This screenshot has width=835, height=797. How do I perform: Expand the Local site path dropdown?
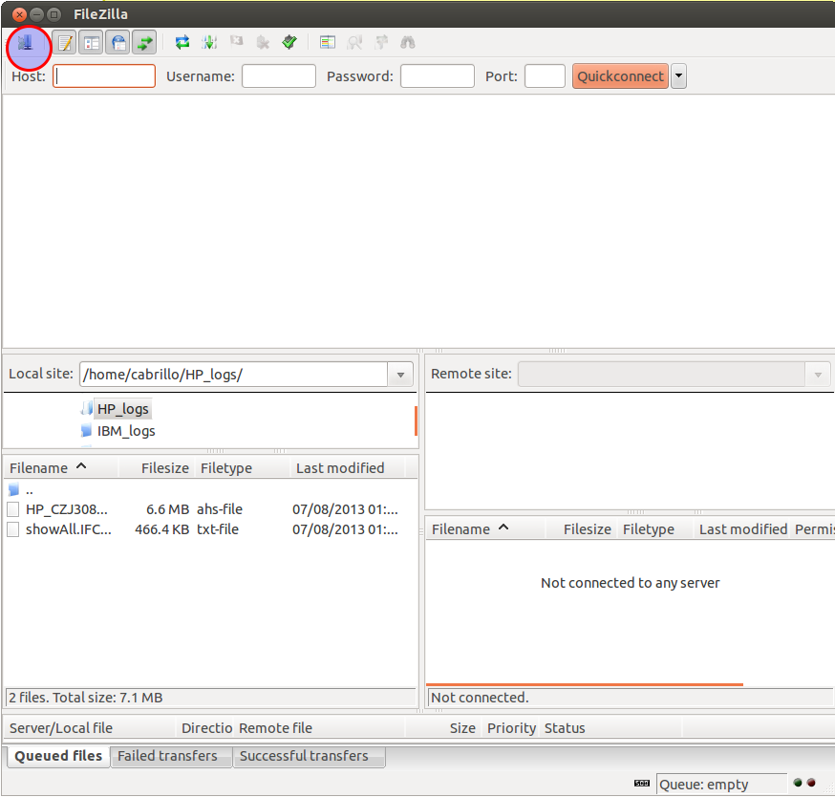pos(400,375)
